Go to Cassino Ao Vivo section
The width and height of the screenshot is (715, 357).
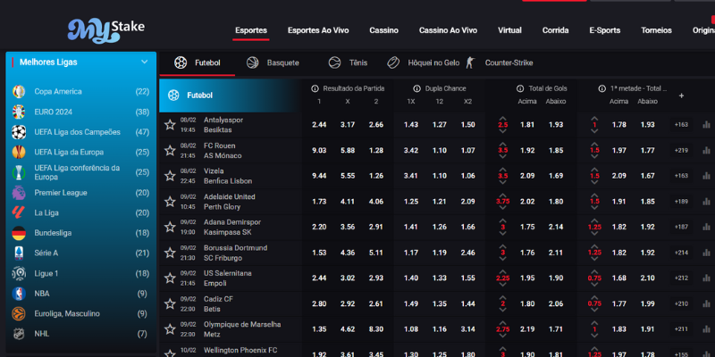point(449,30)
